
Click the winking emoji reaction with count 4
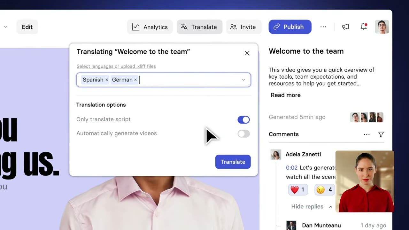pos(325,190)
